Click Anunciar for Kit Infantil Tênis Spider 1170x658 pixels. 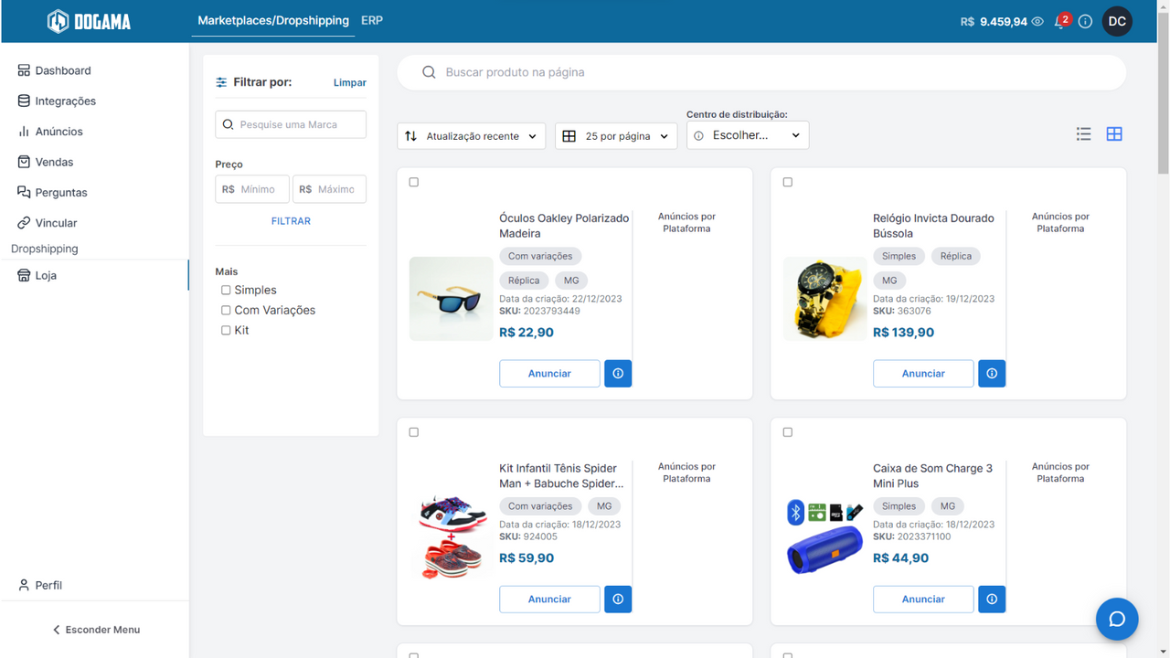pos(549,599)
